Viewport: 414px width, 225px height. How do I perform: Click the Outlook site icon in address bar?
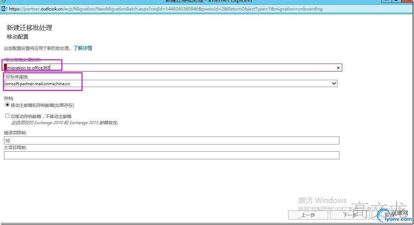4,9
